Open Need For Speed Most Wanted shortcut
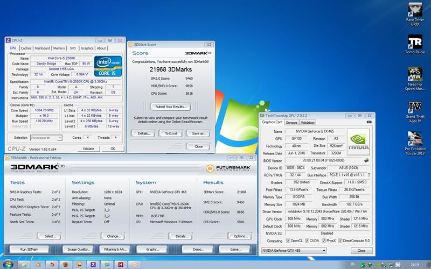This screenshot has height=269, width=431. click(415, 79)
